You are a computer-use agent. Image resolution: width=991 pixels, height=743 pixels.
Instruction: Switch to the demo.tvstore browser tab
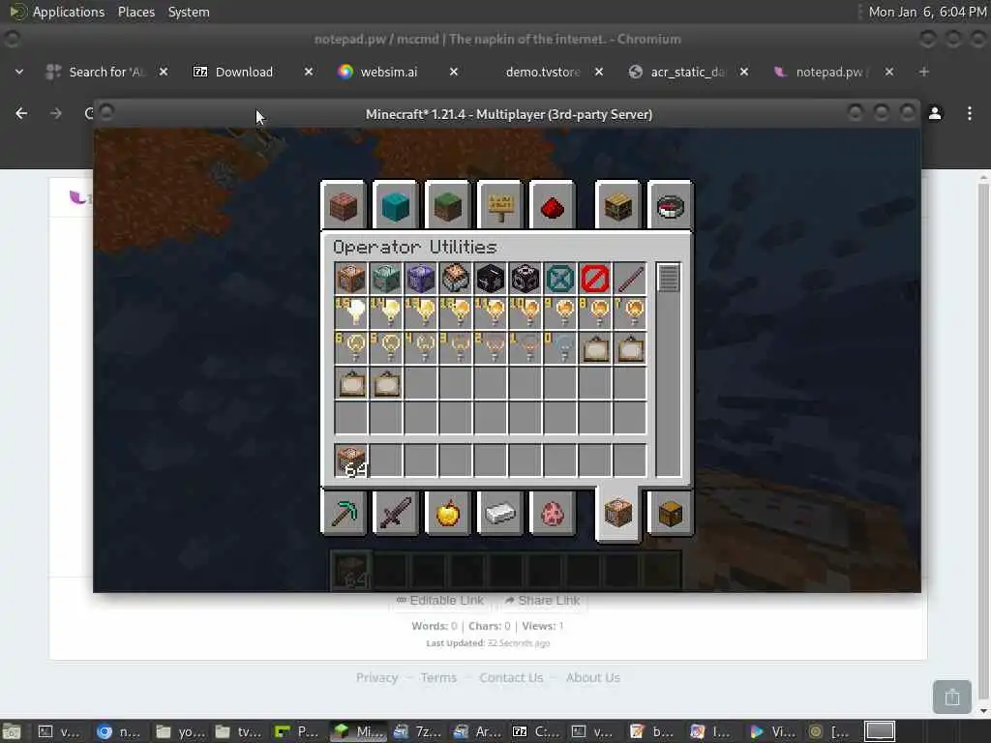[542, 72]
